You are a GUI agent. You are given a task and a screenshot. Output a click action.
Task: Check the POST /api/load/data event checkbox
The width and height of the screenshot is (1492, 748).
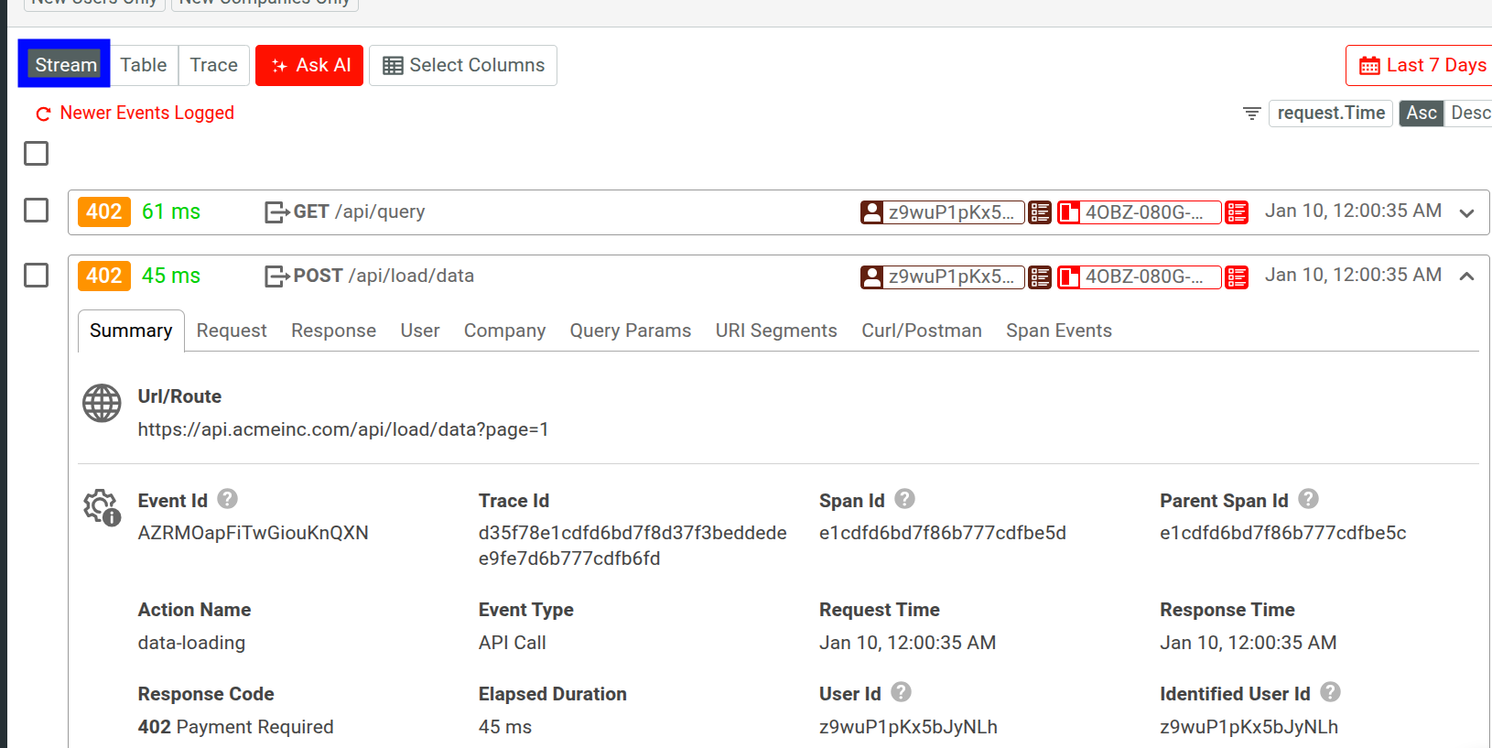[36, 275]
